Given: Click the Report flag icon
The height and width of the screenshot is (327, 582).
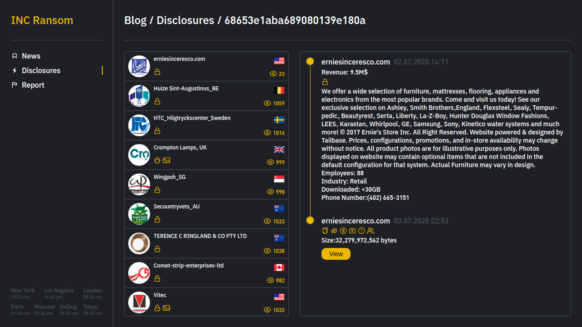Looking at the screenshot, I should (15, 85).
